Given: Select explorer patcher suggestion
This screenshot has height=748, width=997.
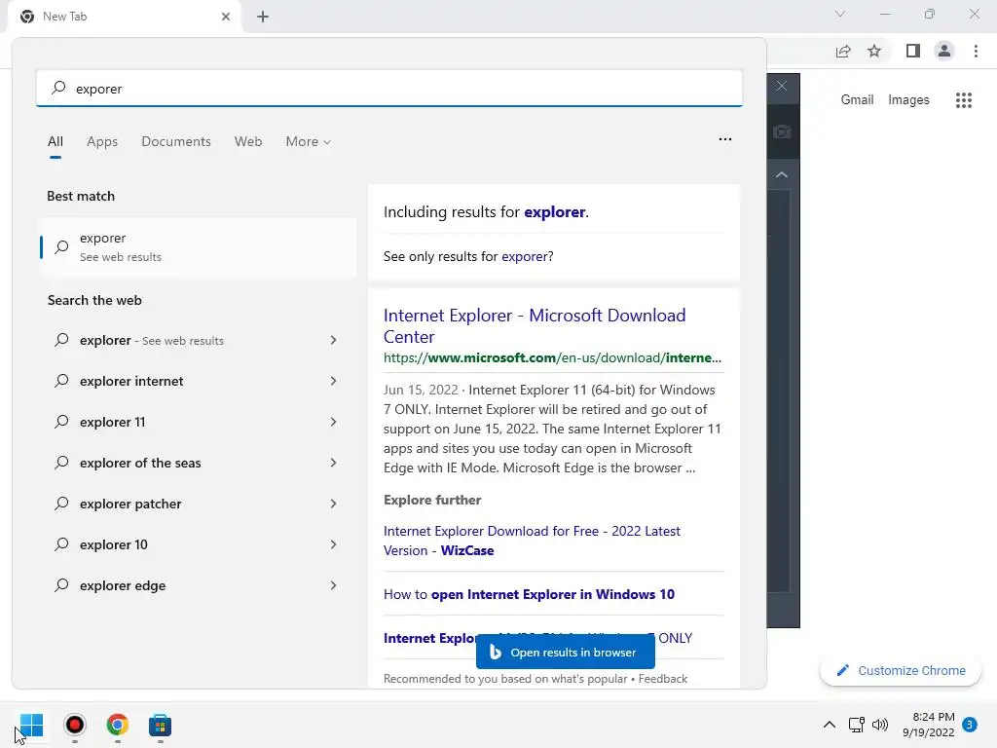Looking at the screenshot, I should (184, 504).
